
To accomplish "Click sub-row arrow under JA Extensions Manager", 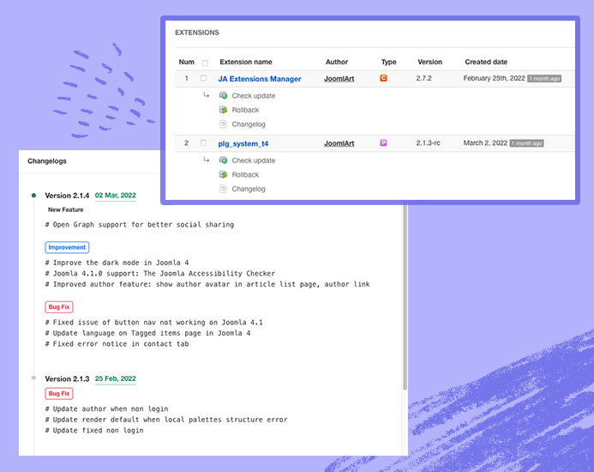I will point(206,95).
